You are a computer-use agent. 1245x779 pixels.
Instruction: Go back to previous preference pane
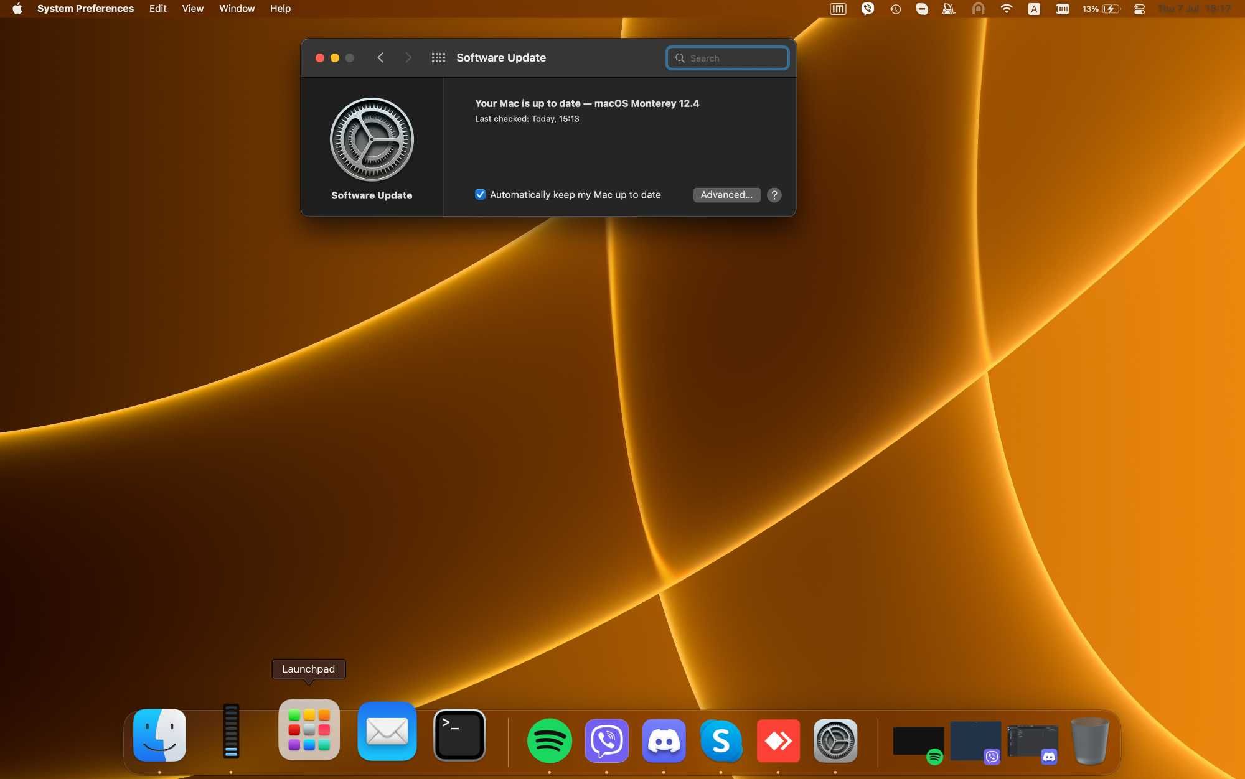pyautogui.click(x=380, y=58)
